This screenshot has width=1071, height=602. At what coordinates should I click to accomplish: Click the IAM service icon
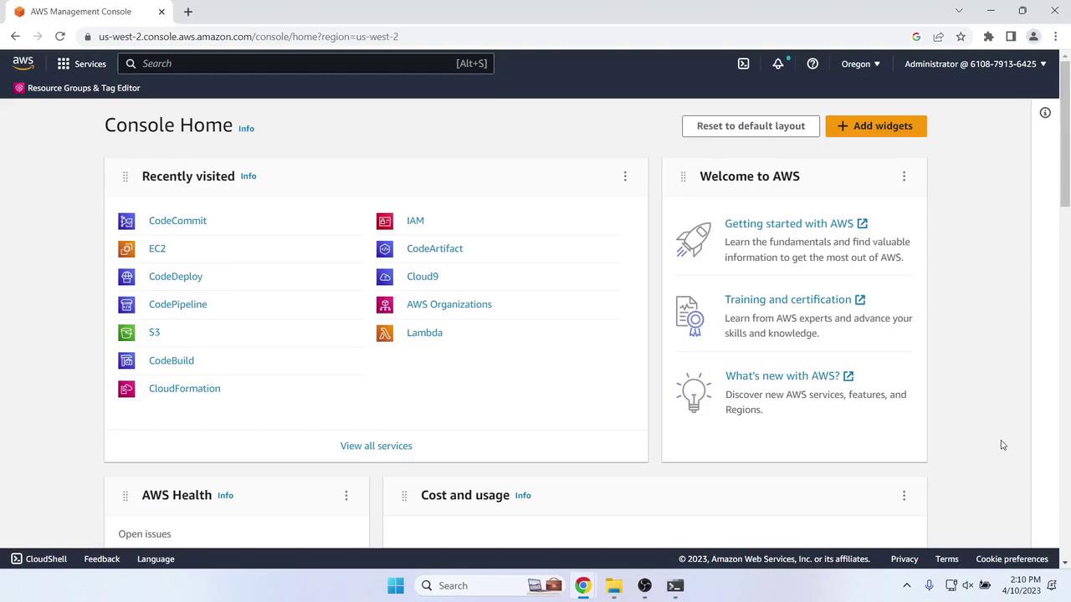pos(385,221)
